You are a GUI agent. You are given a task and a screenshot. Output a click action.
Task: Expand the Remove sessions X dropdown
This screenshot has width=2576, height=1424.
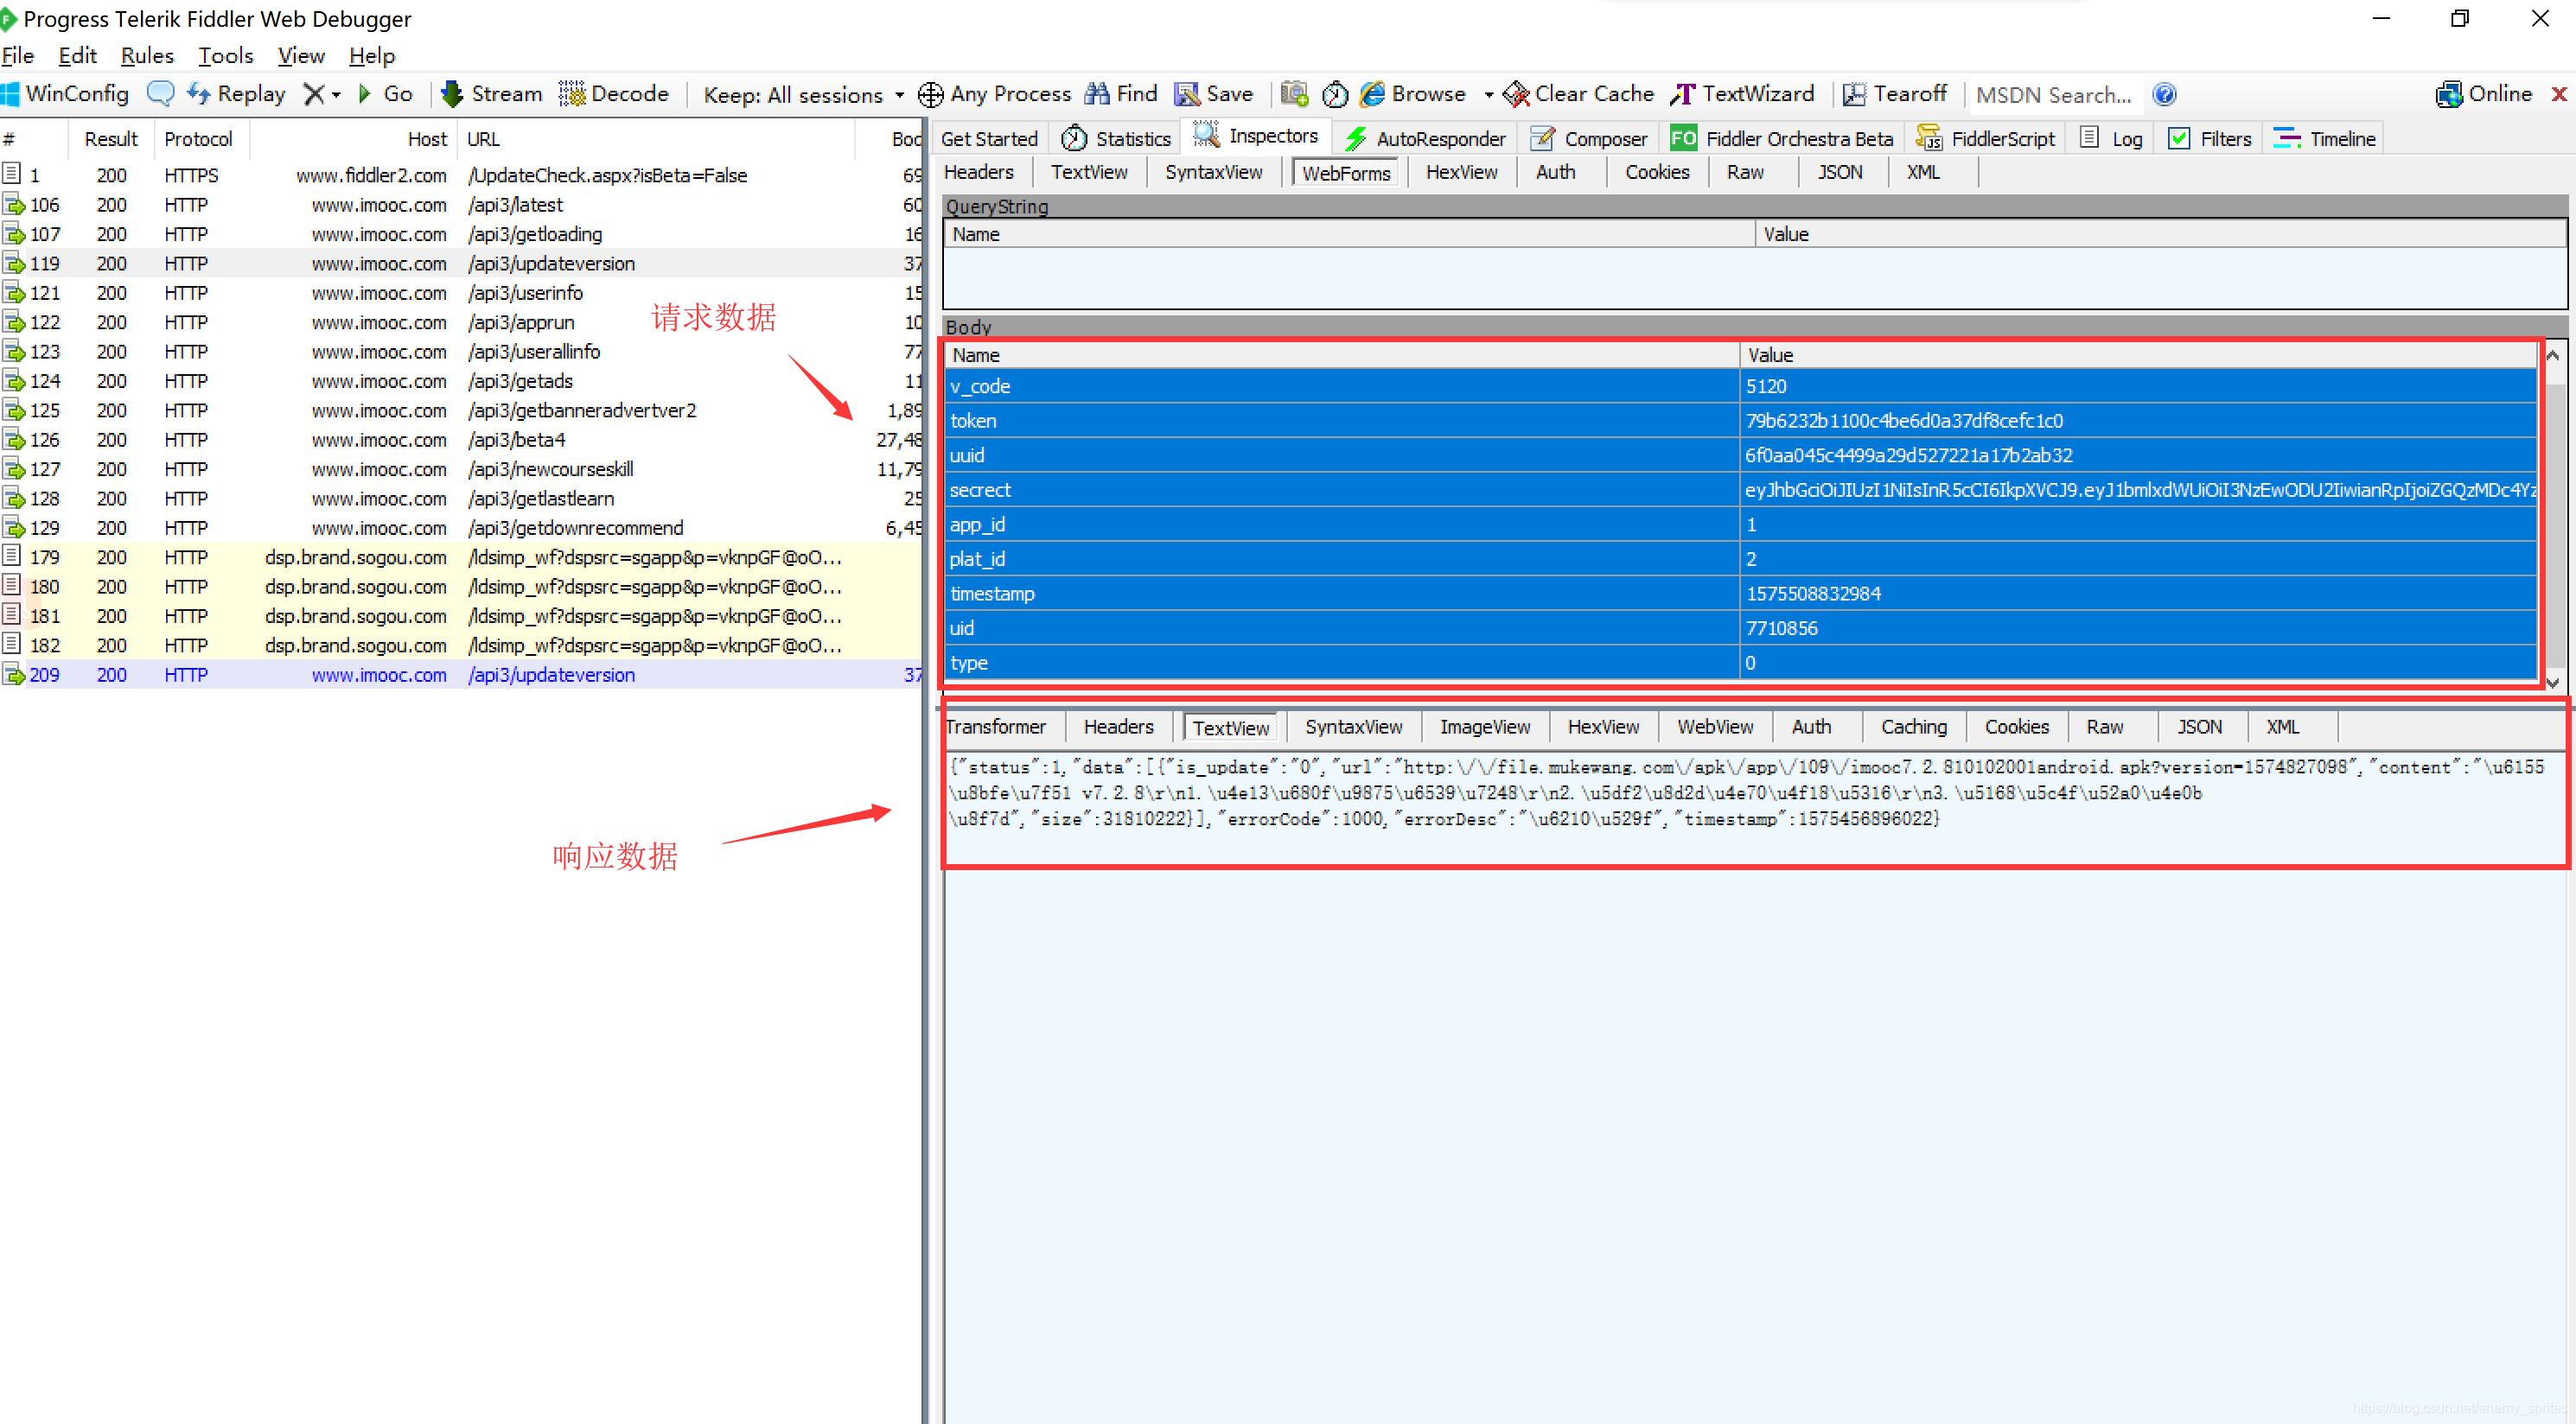(x=336, y=95)
